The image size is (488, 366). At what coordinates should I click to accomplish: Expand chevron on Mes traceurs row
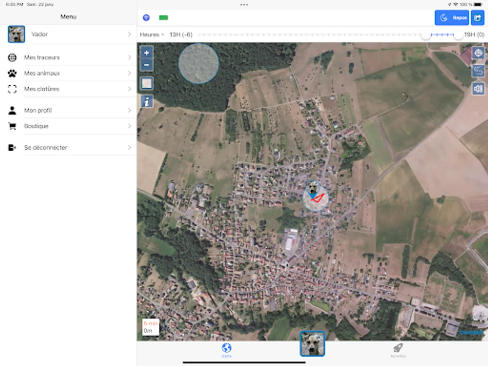129,58
